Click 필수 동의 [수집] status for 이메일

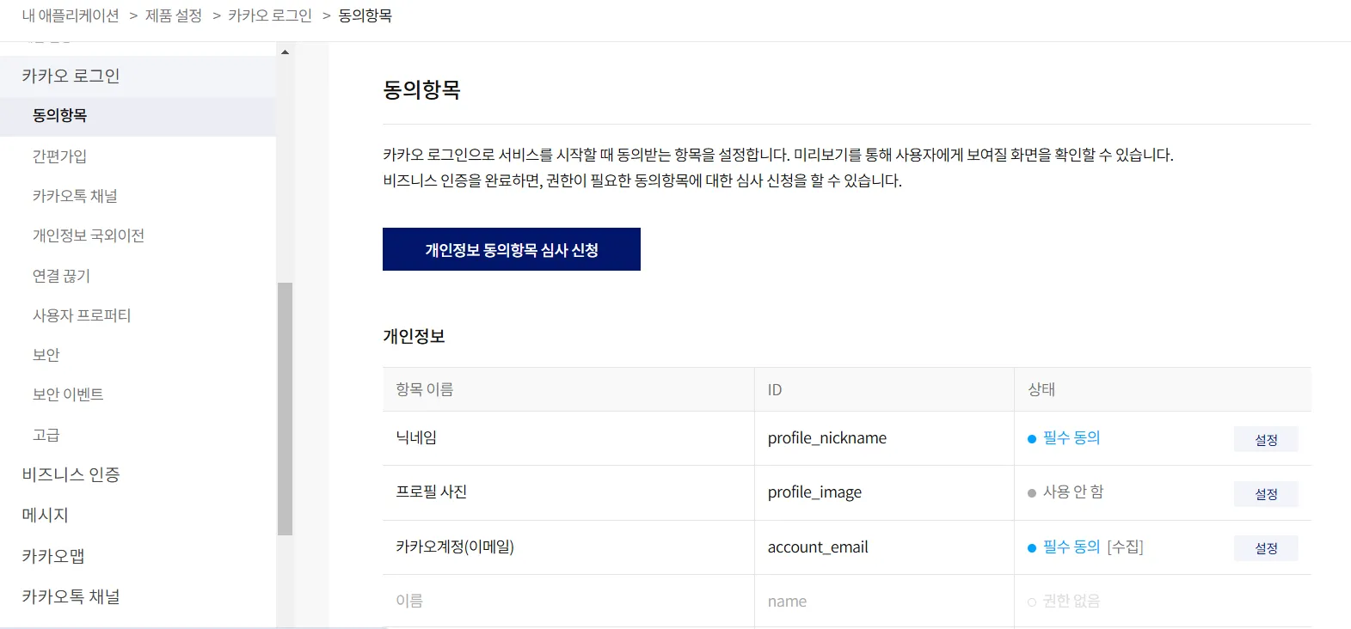(x=1086, y=547)
